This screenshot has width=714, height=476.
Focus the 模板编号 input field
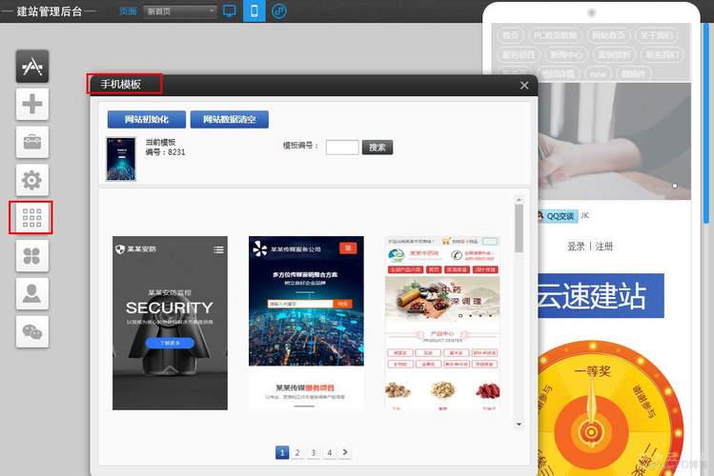[x=342, y=148]
